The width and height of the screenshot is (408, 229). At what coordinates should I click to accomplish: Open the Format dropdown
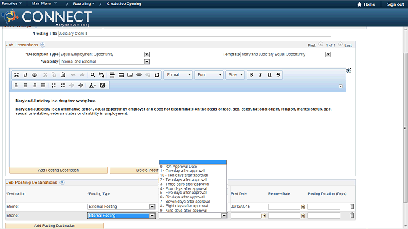click(178, 75)
